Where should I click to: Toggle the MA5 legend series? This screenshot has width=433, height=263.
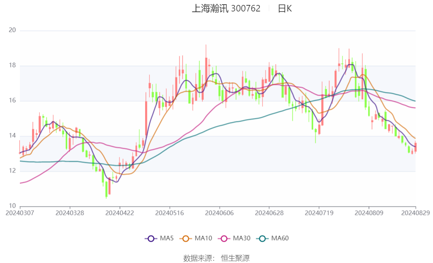pos(159,239)
